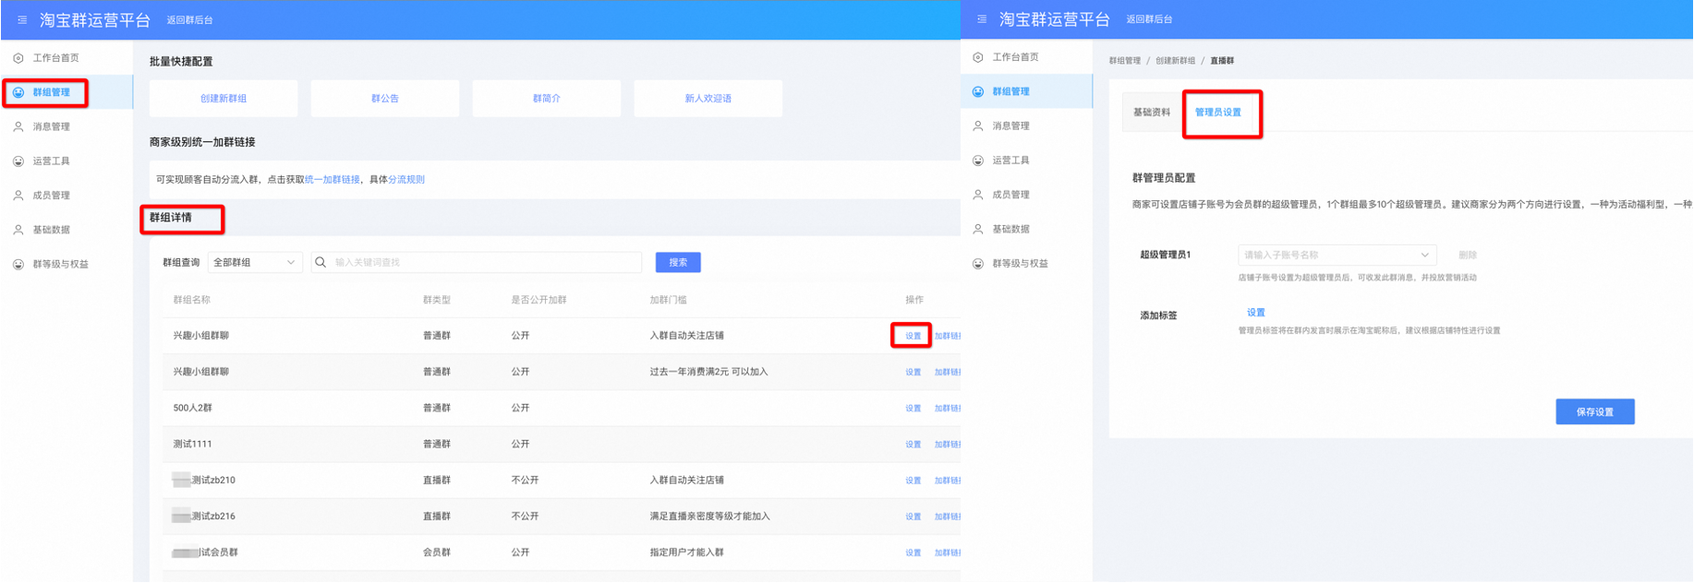Click the 是否公开加群 column header
The image size is (1694, 583).
pos(539,300)
